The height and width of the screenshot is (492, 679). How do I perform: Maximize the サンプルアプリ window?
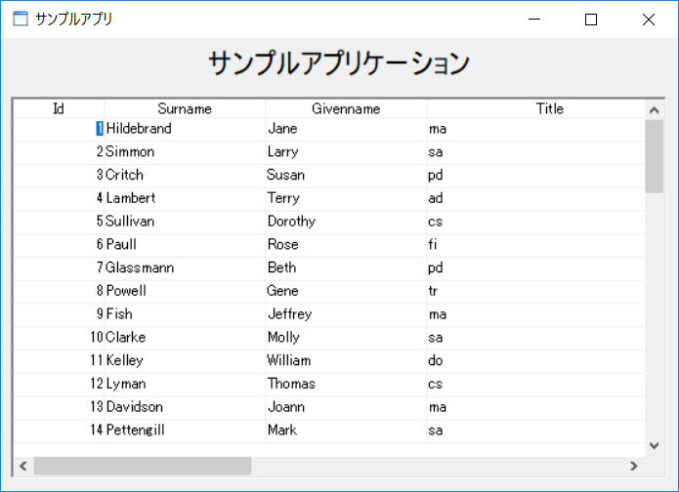click(590, 19)
